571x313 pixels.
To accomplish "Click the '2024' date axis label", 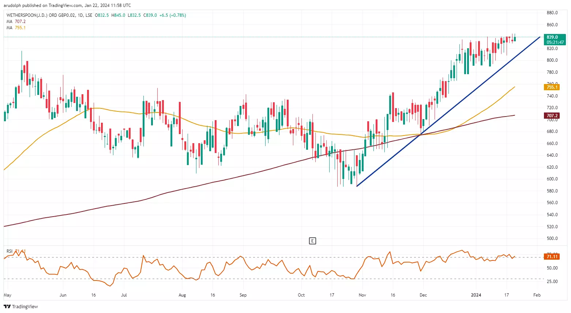I will (x=476, y=295).
